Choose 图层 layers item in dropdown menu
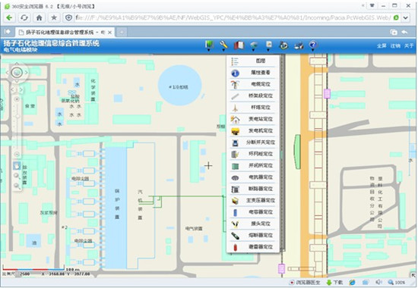 tap(253, 61)
